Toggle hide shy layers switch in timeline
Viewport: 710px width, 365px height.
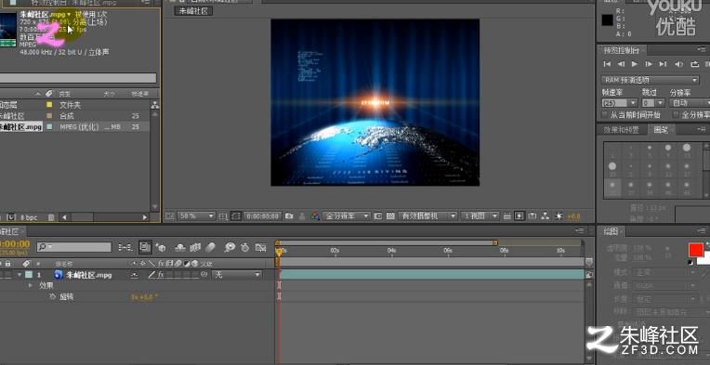point(180,247)
